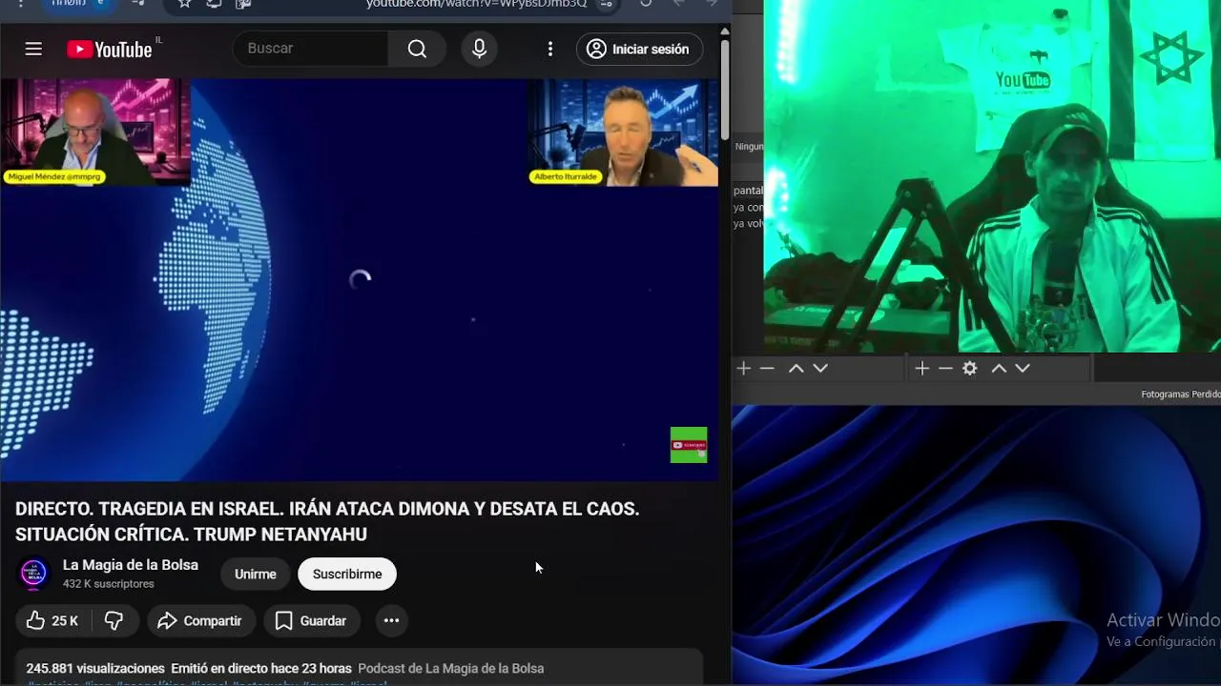Open more actions ellipsis below video
Image resolution: width=1221 pixels, height=686 pixels.
[391, 620]
